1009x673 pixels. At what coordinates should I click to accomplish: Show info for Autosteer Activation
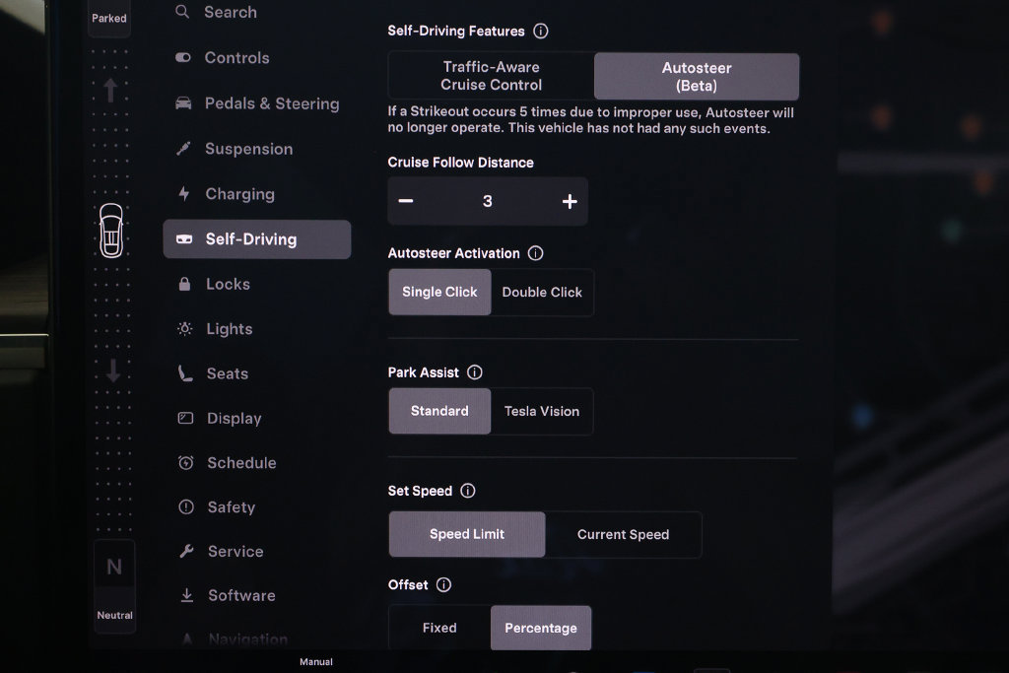[535, 253]
